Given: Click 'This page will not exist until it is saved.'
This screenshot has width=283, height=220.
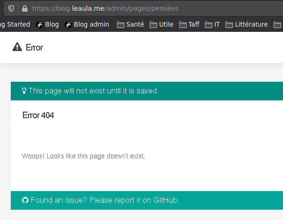Looking at the screenshot, I should pos(94,91).
